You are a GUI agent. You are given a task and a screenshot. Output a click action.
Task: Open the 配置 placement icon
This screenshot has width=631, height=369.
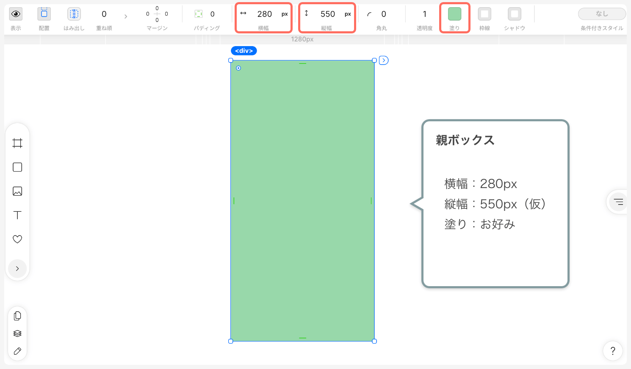44,14
